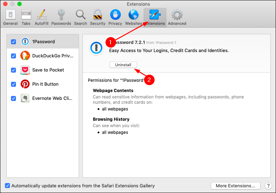Switch to the General tab label

click(x=10, y=23)
